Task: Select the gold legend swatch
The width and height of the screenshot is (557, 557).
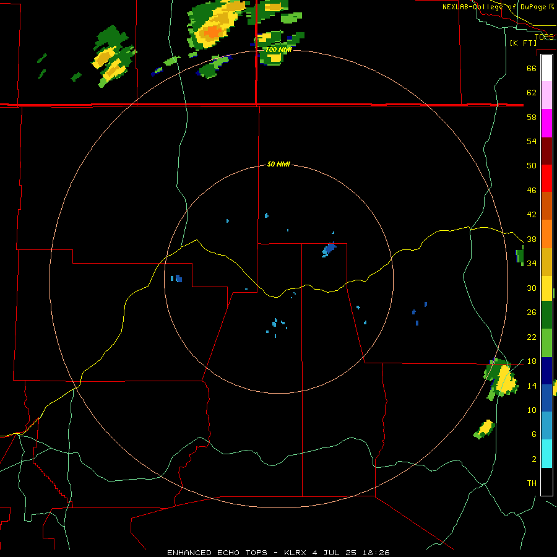Action: pos(546,262)
